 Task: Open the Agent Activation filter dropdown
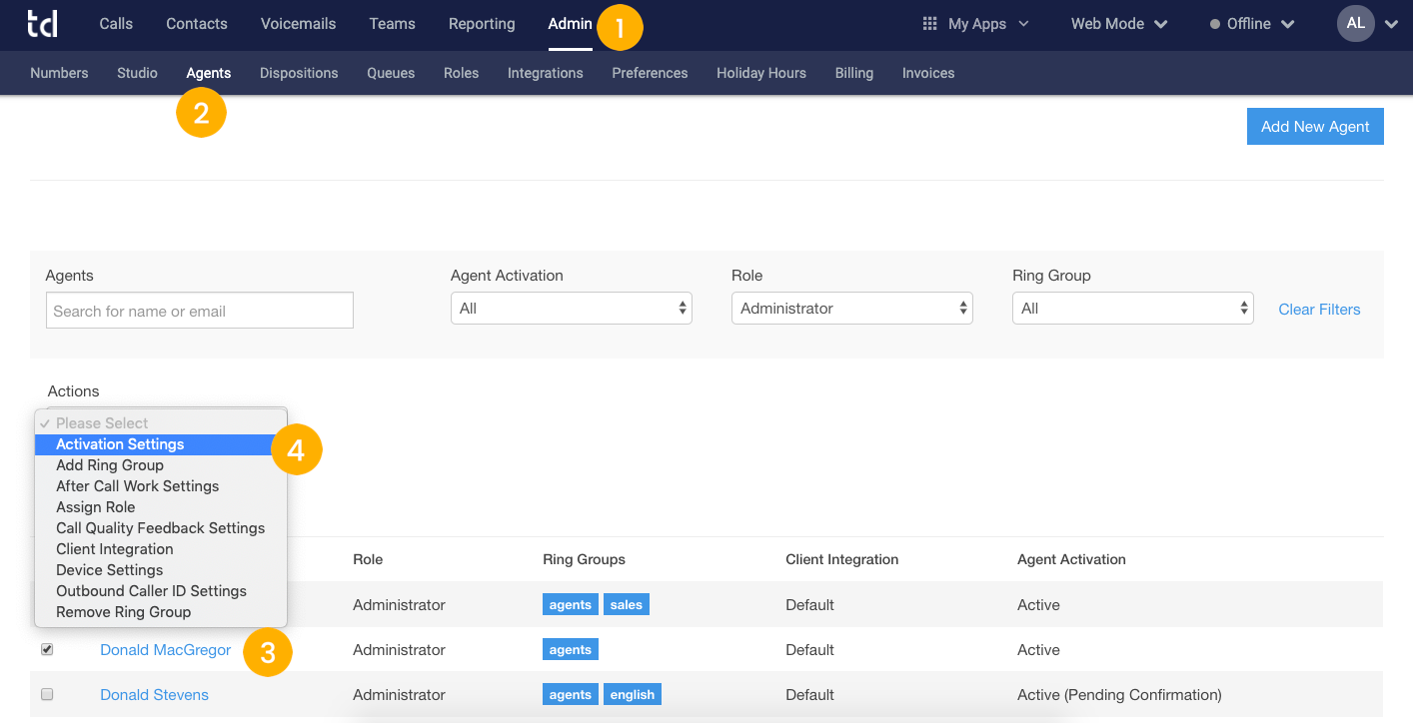[572, 309]
